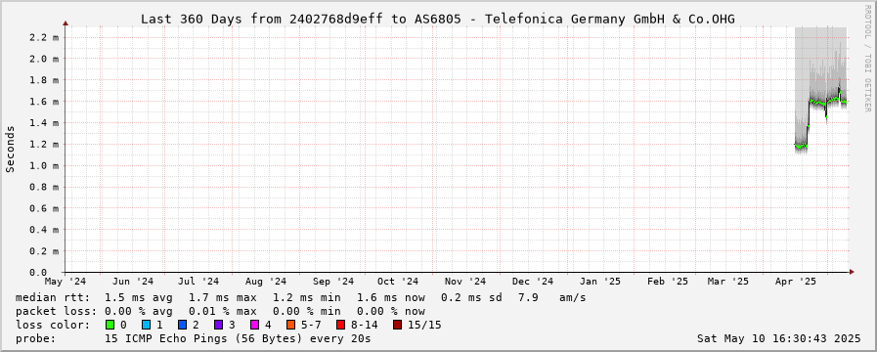Image resolution: width=877 pixels, height=352 pixels.
Task: Click the Apr '25 x-axis label
Action: (802, 281)
